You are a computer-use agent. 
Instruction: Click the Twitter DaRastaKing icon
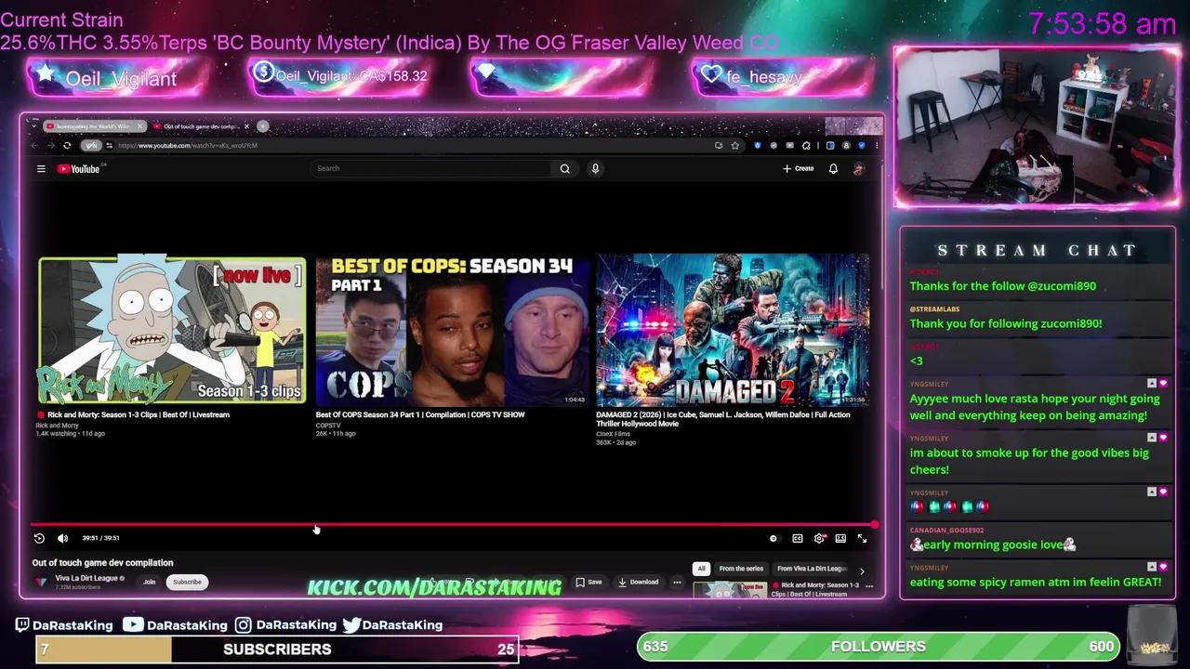point(351,625)
